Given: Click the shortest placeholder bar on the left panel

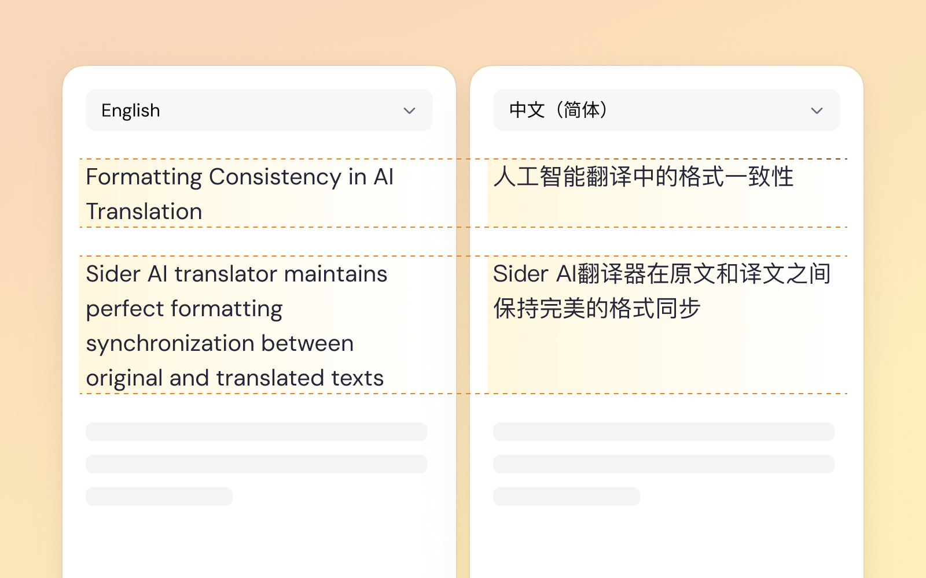Looking at the screenshot, I should click(159, 497).
